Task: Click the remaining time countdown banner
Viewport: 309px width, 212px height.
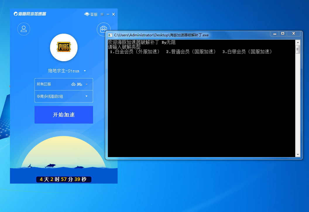Action: [63, 179]
